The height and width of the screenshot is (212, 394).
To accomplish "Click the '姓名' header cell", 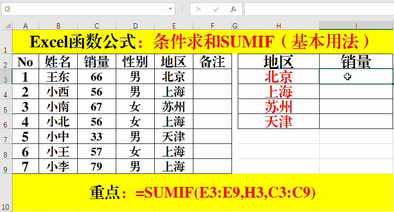I will tap(58, 61).
